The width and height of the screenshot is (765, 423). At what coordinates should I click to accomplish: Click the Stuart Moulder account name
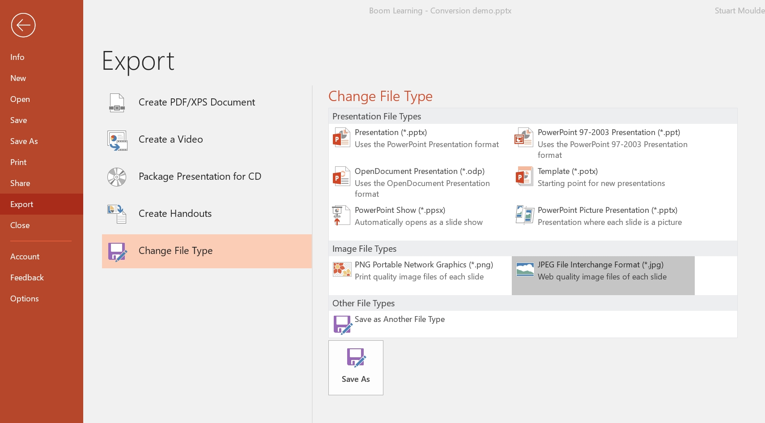pos(739,11)
